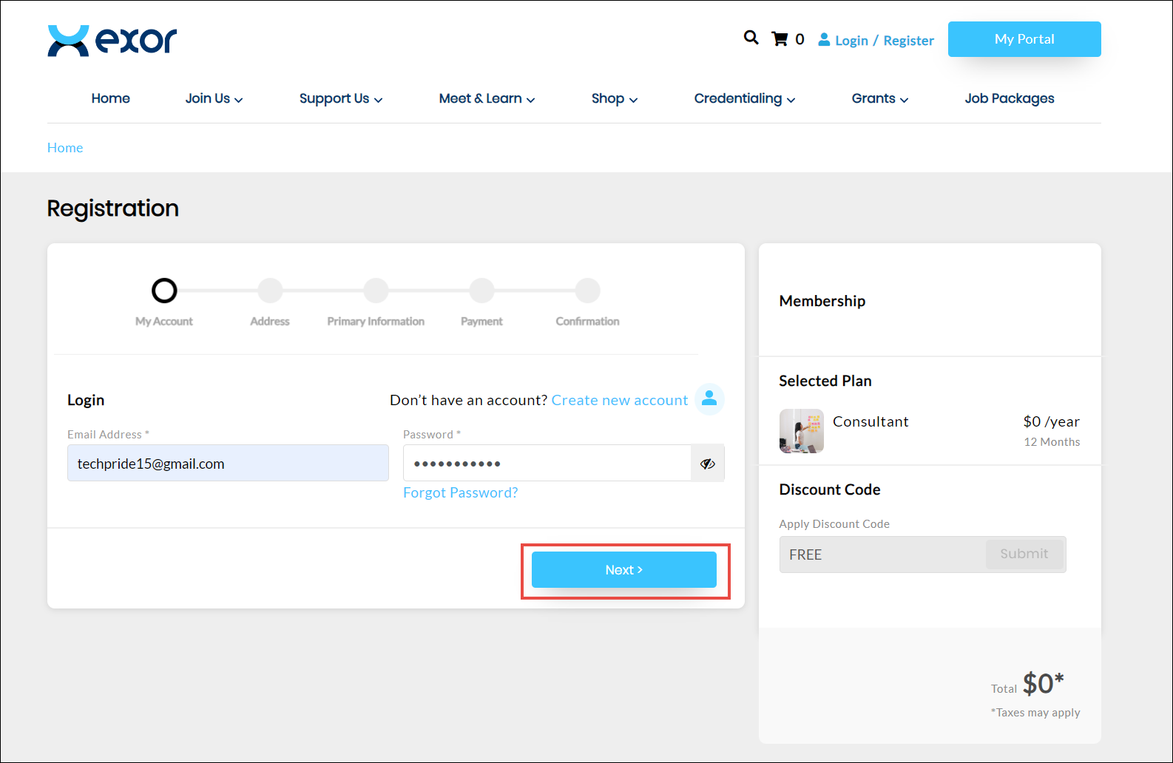Image resolution: width=1173 pixels, height=763 pixels.
Task: Click the Email Address input field
Action: tap(228, 464)
